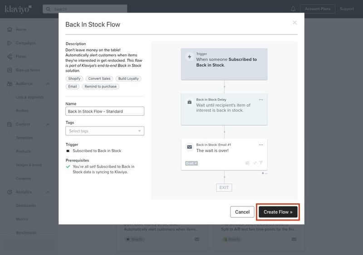
Task: Click the Remind to purchase tag pill
Action: point(100,87)
